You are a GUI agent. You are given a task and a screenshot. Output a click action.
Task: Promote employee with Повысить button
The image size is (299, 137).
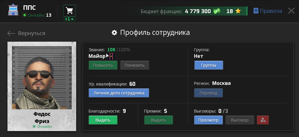click(103, 65)
